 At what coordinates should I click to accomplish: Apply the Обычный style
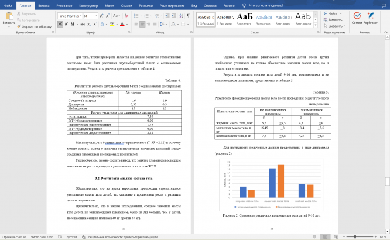[x=206, y=19]
